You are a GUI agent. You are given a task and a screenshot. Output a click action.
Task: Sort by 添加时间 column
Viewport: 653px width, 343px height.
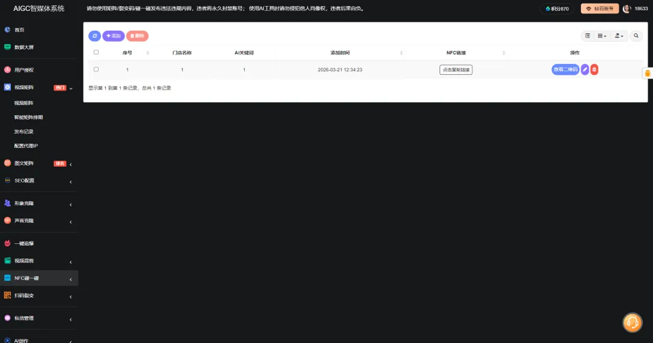pyautogui.click(x=340, y=53)
